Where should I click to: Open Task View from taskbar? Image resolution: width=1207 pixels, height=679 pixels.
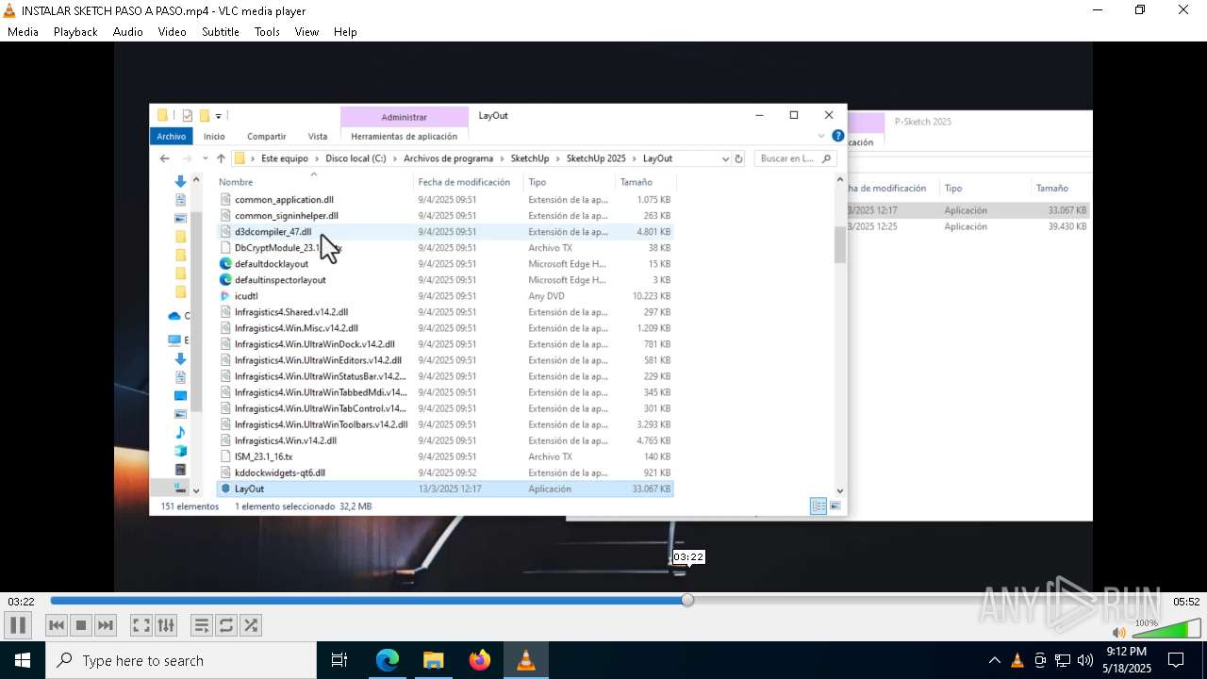(x=339, y=660)
